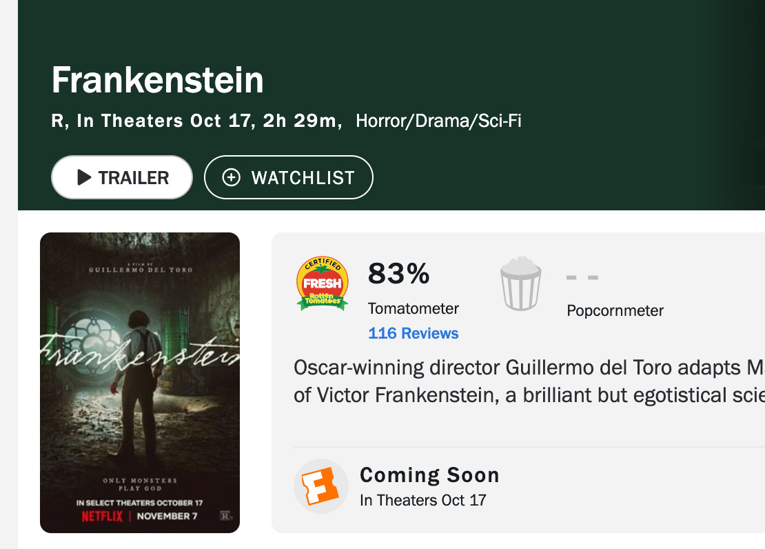
Task: Click the rating and runtime info line
Action: coord(196,121)
